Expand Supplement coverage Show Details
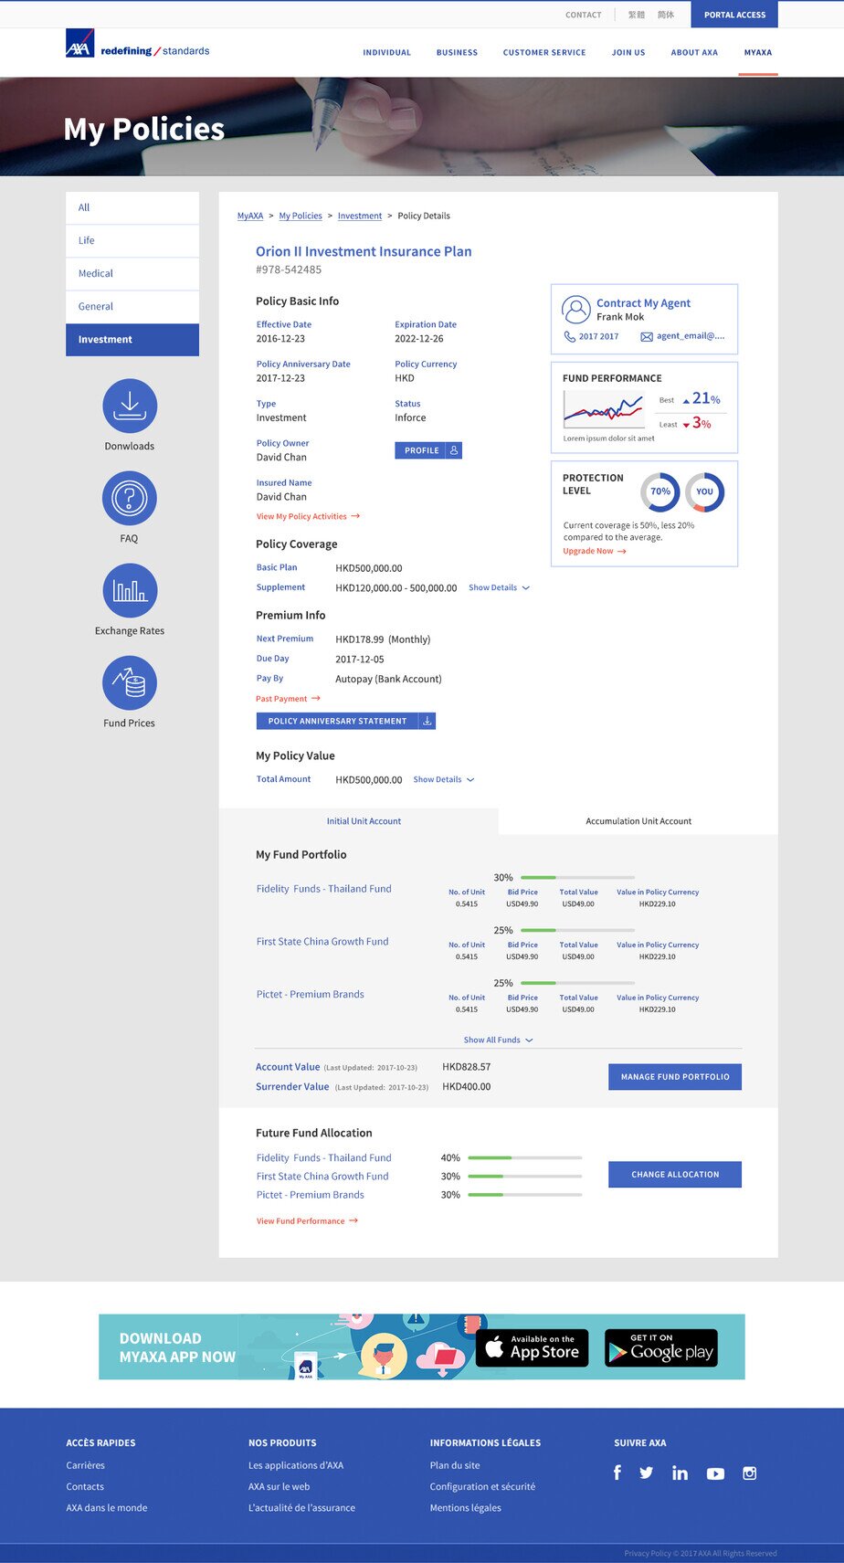The image size is (844, 1563). click(x=499, y=587)
